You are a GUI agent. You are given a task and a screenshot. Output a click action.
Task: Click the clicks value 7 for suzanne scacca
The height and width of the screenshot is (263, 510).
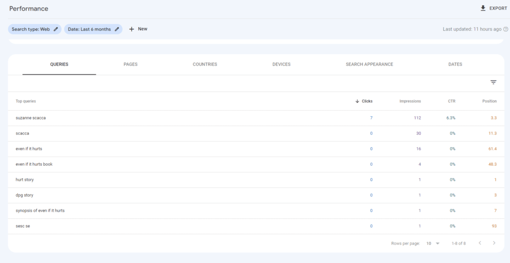pos(371,118)
